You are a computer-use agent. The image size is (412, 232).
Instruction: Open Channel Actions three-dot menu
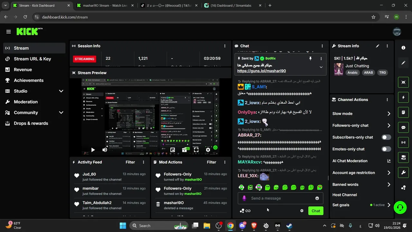pos(387,100)
